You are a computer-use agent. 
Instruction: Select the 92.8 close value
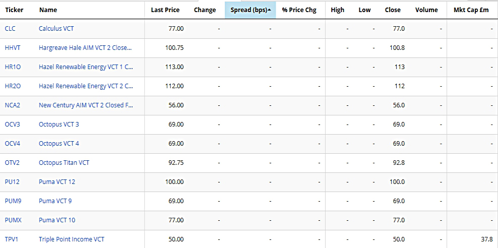coord(399,163)
